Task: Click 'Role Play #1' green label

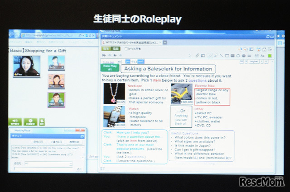Action: pos(110,67)
